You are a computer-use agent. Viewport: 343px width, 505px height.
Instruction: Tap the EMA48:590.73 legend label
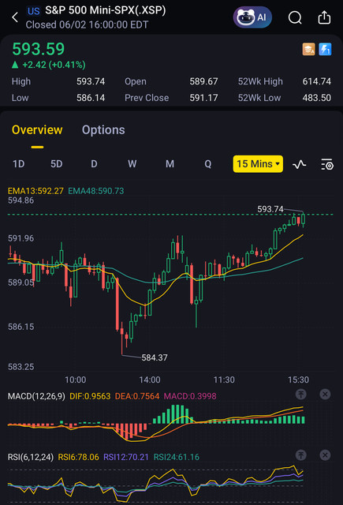point(96,191)
